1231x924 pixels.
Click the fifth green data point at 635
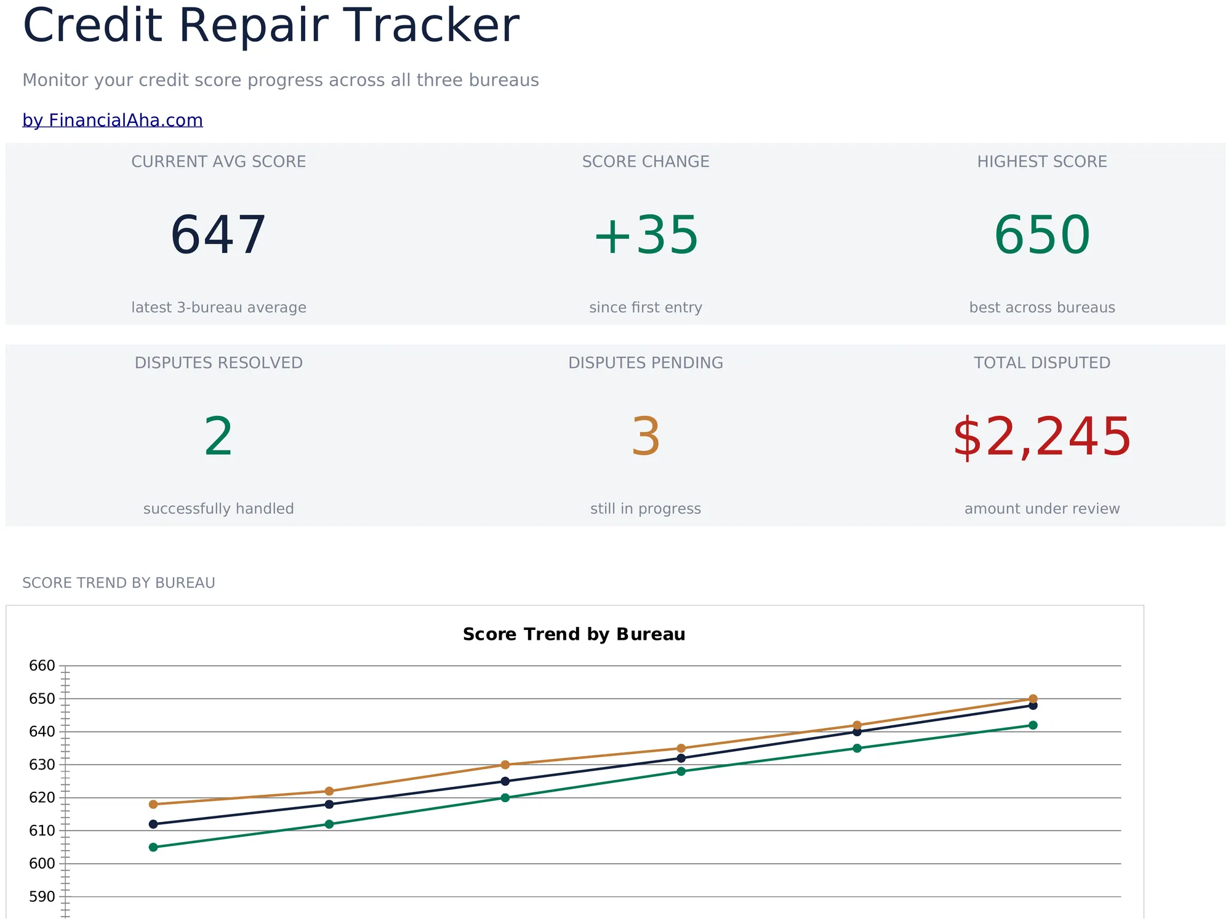[857, 748]
